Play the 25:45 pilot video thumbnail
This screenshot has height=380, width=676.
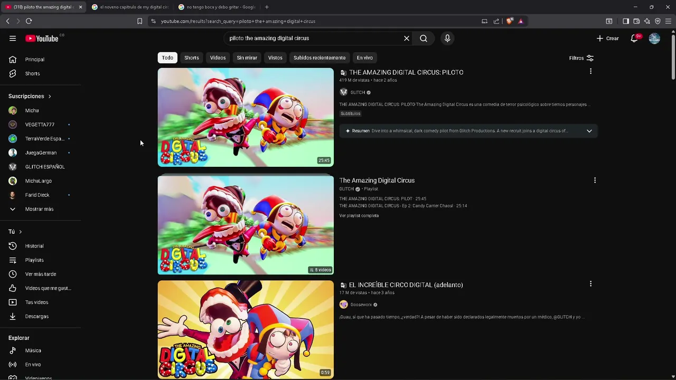pyautogui.click(x=246, y=117)
